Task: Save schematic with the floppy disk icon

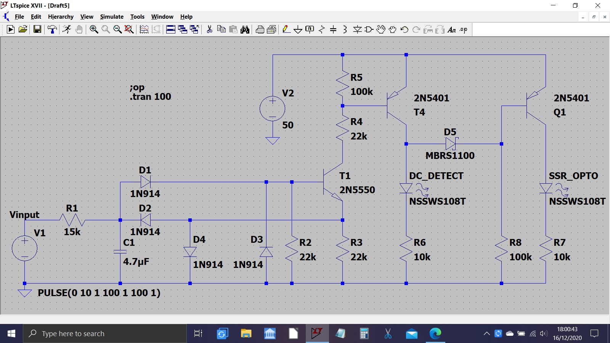Action: click(x=37, y=29)
